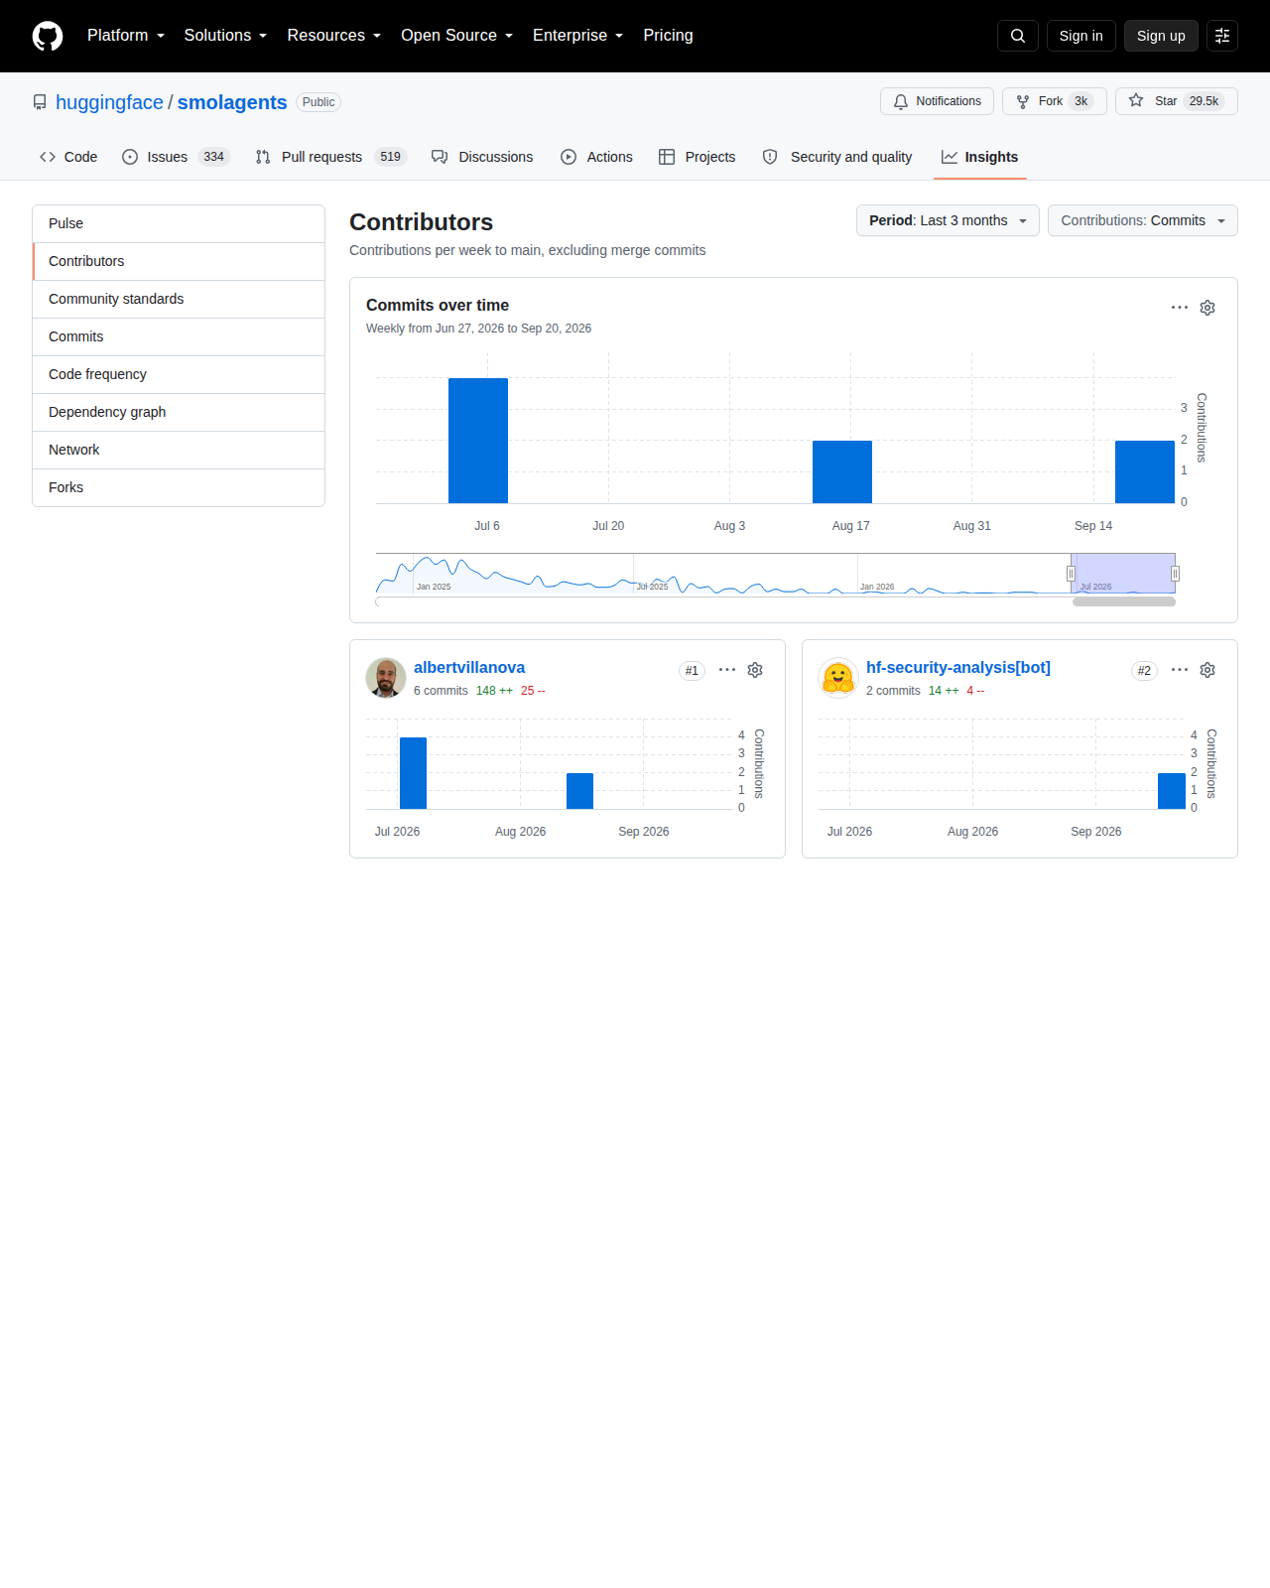Open the Pull requests tab
The image size is (1270, 1588).
(x=330, y=157)
